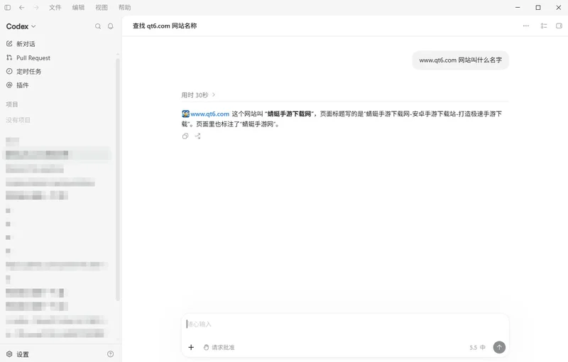This screenshot has height=362, width=568.
Task: Click the search magnifier icon
Action: click(98, 26)
